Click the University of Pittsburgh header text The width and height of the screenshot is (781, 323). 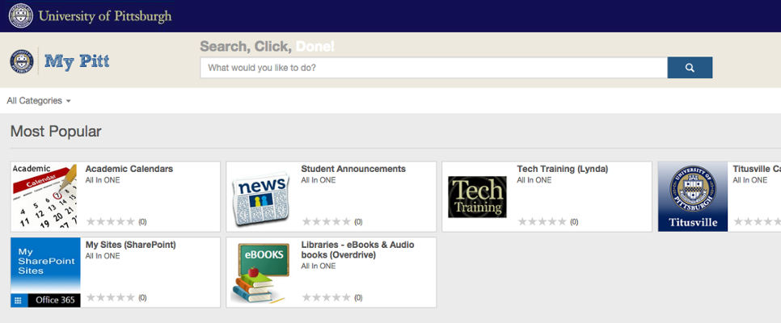(105, 16)
